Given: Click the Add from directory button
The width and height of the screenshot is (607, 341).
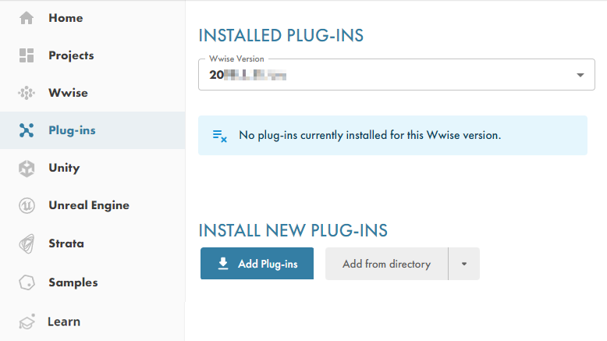Looking at the screenshot, I should coord(386,264).
